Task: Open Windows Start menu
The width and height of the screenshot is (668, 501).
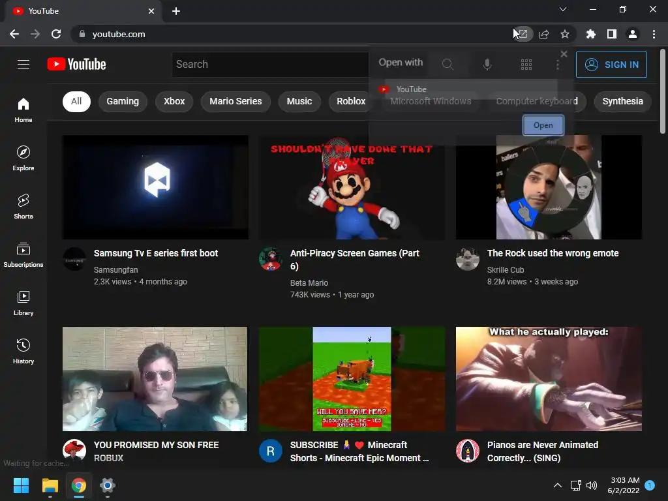Action: [21, 485]
